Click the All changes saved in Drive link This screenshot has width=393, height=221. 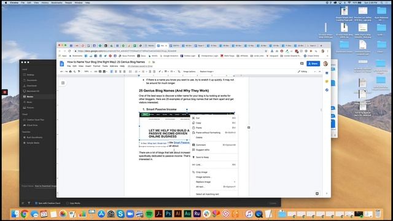[140, 66]
